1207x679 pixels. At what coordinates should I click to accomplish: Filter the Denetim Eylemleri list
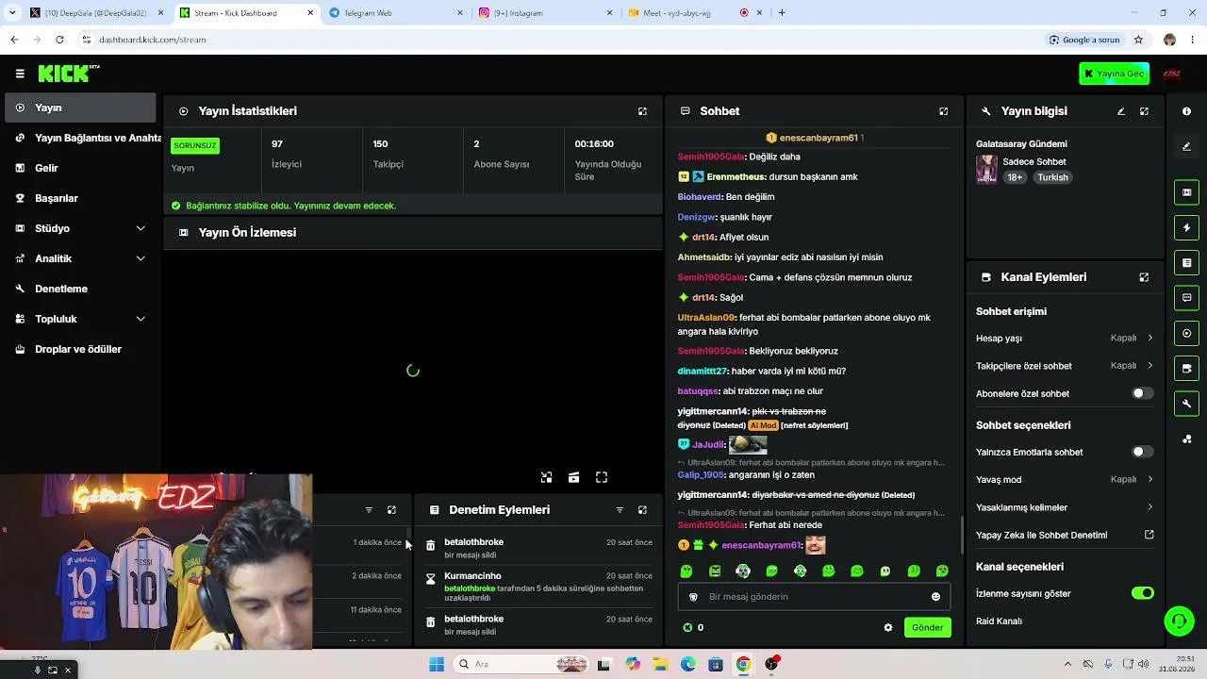[x=620, y=510]
